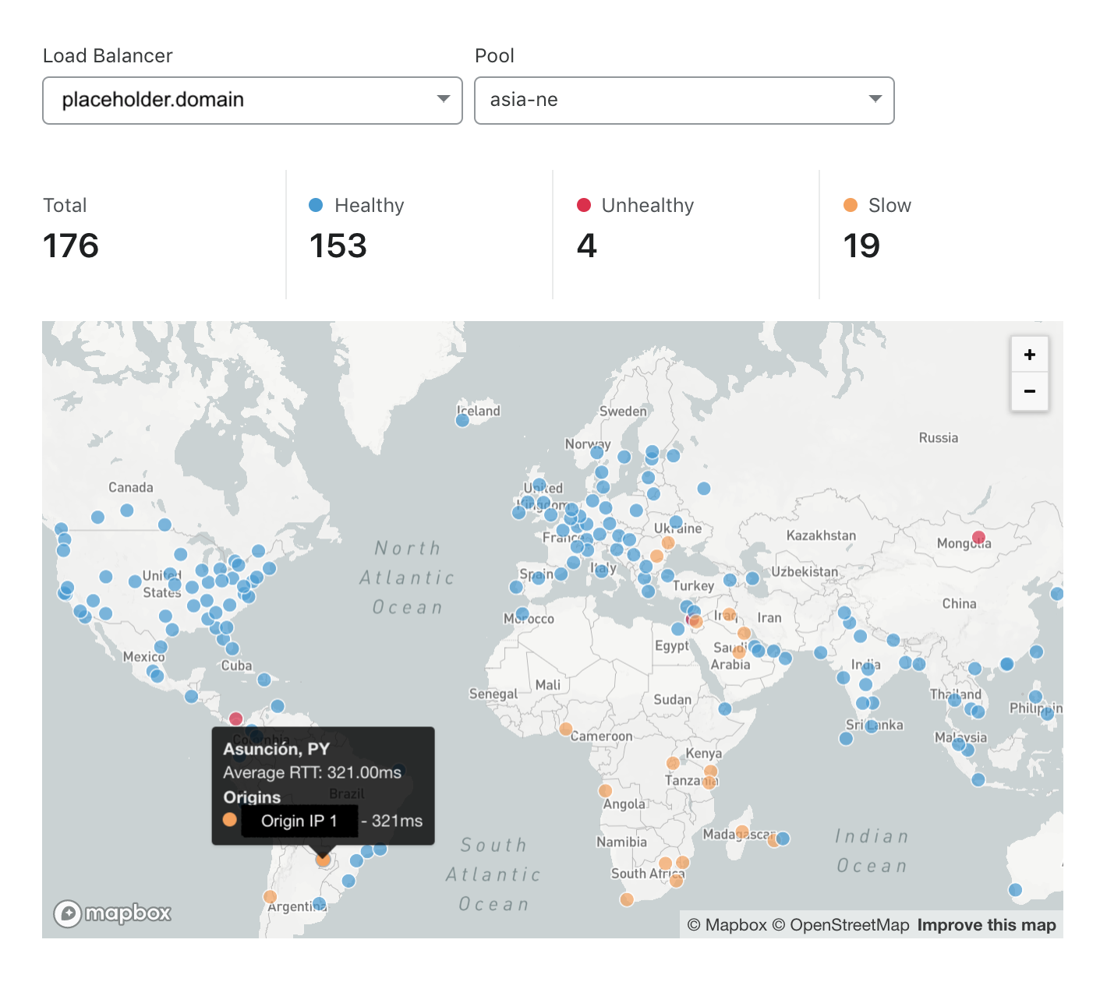Select the blue marker south of Sri Lanka
This screenshot has width=1107, height=982.
(846, 738)
